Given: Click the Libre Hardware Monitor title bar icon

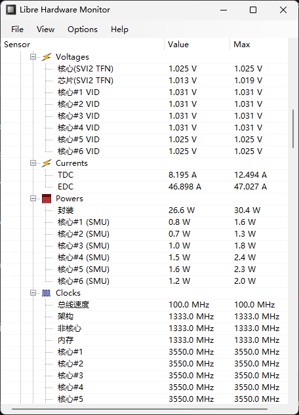Looking at the screenshot, I should [11, 10].
